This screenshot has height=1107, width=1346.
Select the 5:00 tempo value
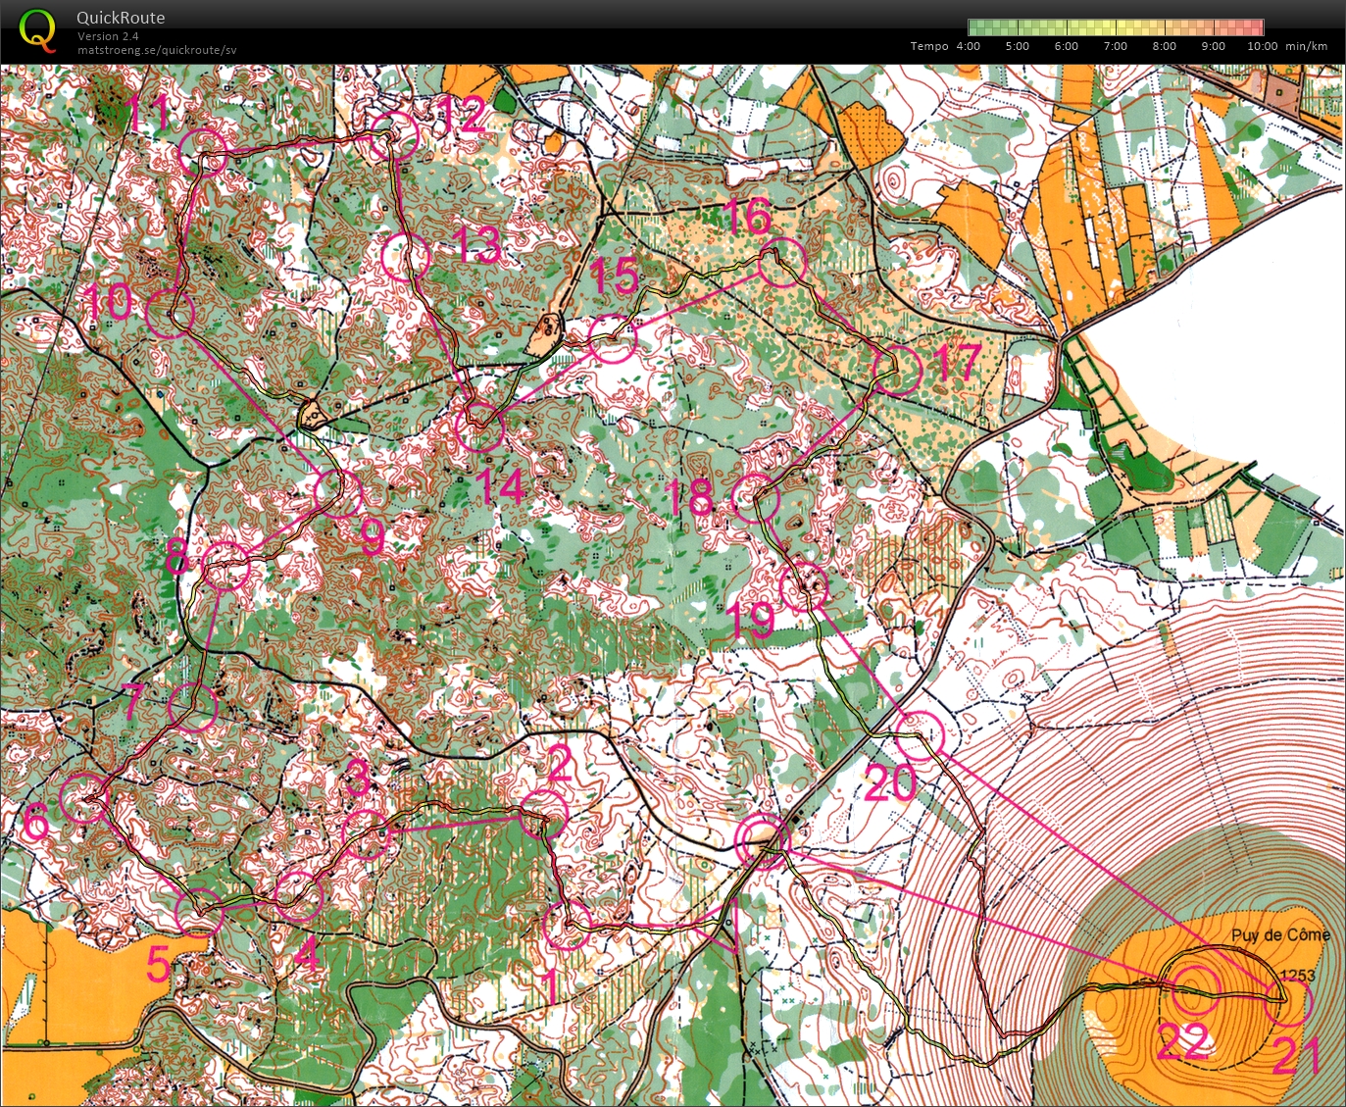pos(1018,46)
